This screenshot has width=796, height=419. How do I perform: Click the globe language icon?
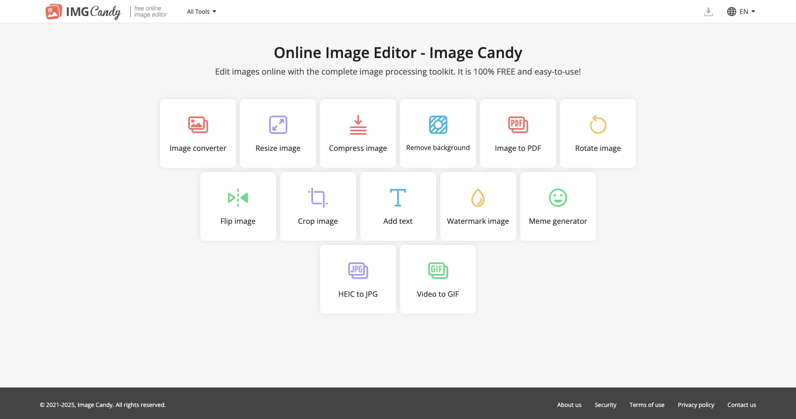pos(732,12)
